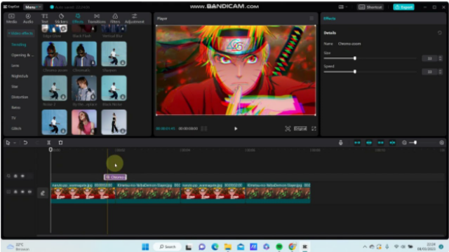
Task: Increment Size value with stepper
Action: point(440,57)
